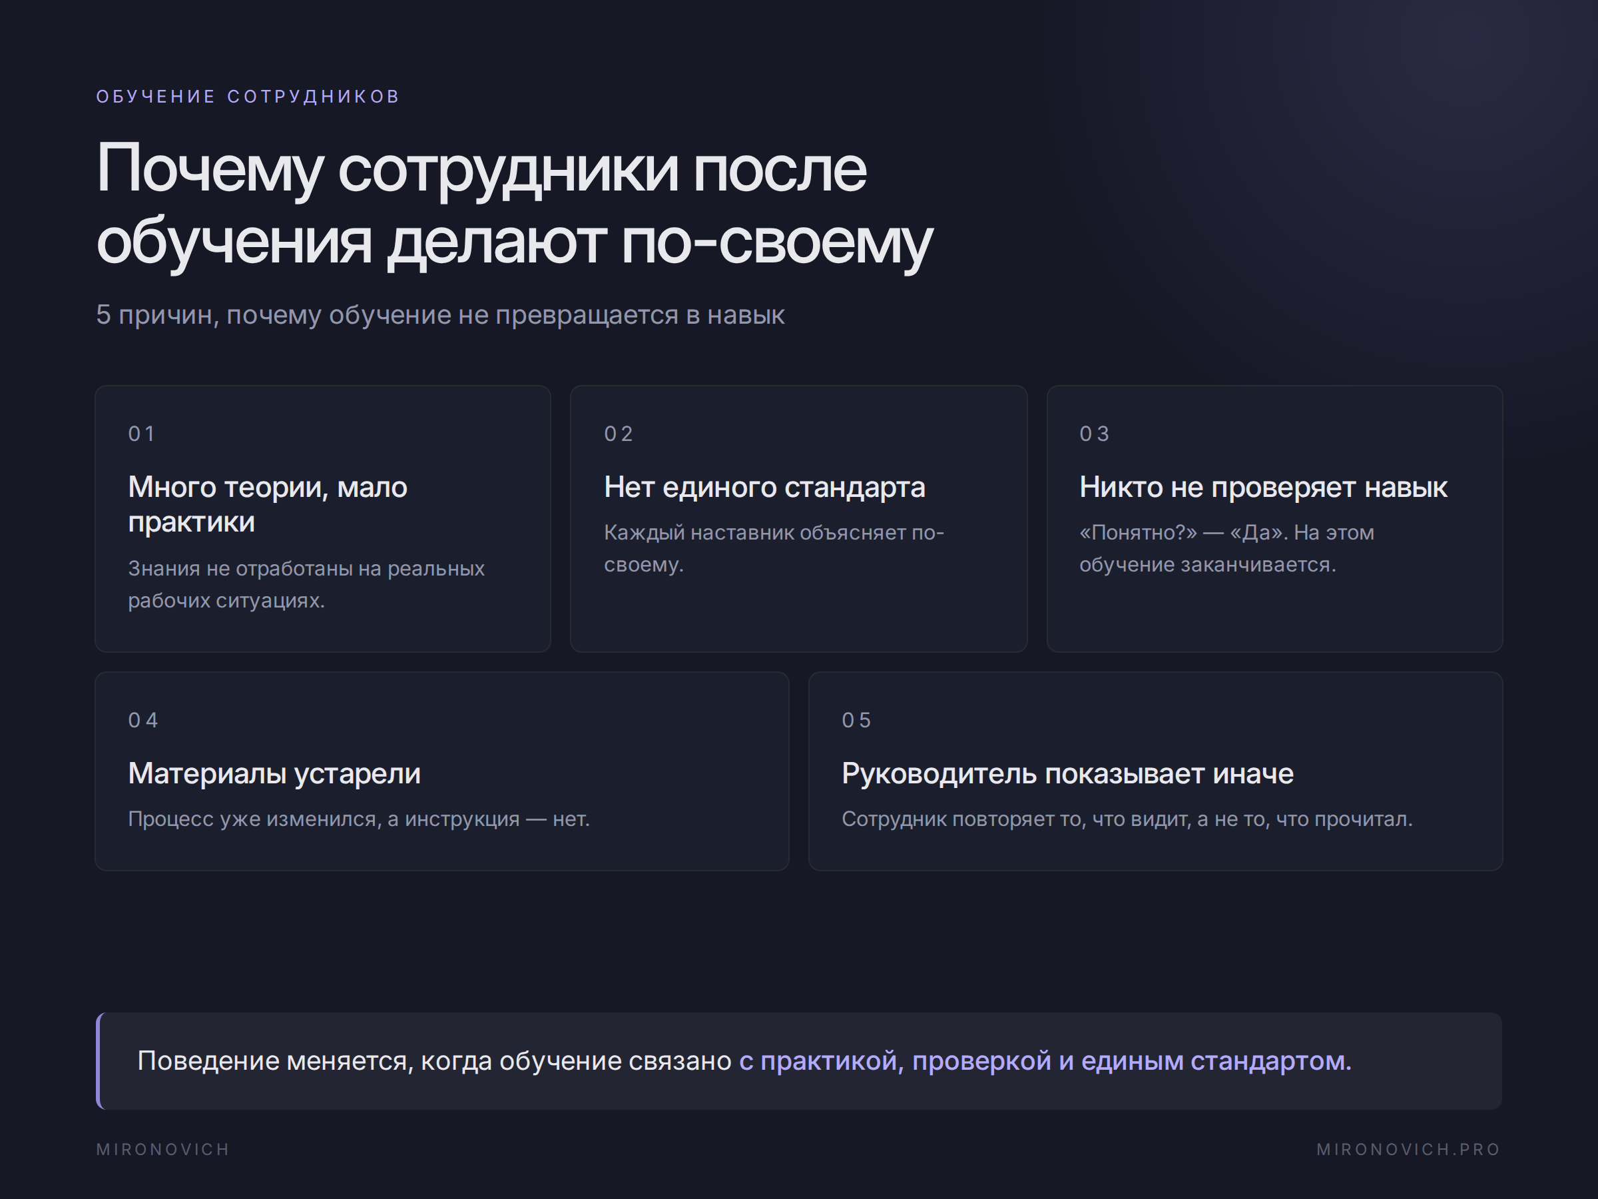Click subtitle '5 причин, почему обучение не превращается в навык'
Image resolution: width=1598 pixels, height=1199 pixels.
click(x=440, y=315)
